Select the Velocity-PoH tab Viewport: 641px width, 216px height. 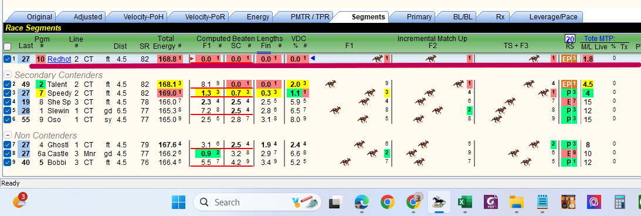click(x=143, y=17)
